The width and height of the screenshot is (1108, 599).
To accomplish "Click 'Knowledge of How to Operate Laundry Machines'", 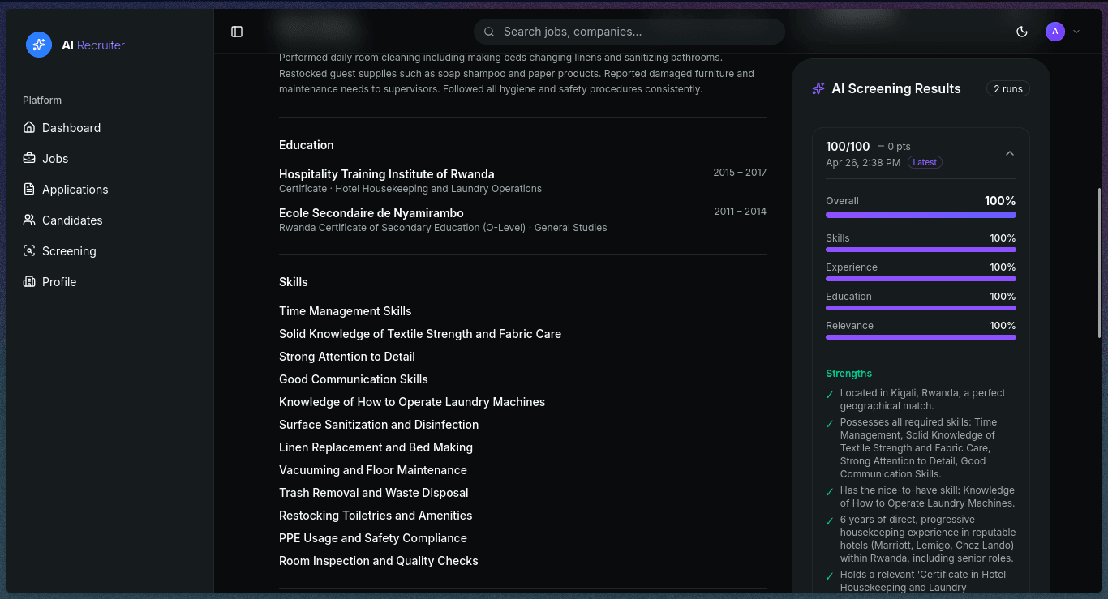I will pyautogui.click(x=412, y=402).
